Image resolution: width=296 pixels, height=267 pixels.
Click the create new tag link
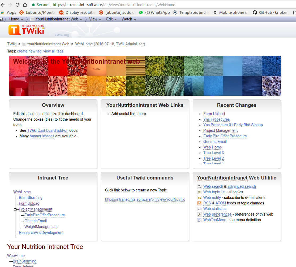click(29, 51)
